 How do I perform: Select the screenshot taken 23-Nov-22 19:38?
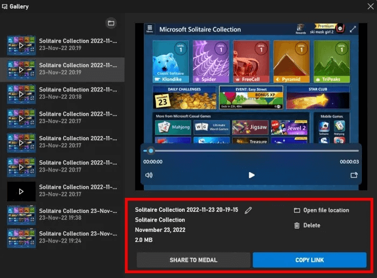click(62, 215)
